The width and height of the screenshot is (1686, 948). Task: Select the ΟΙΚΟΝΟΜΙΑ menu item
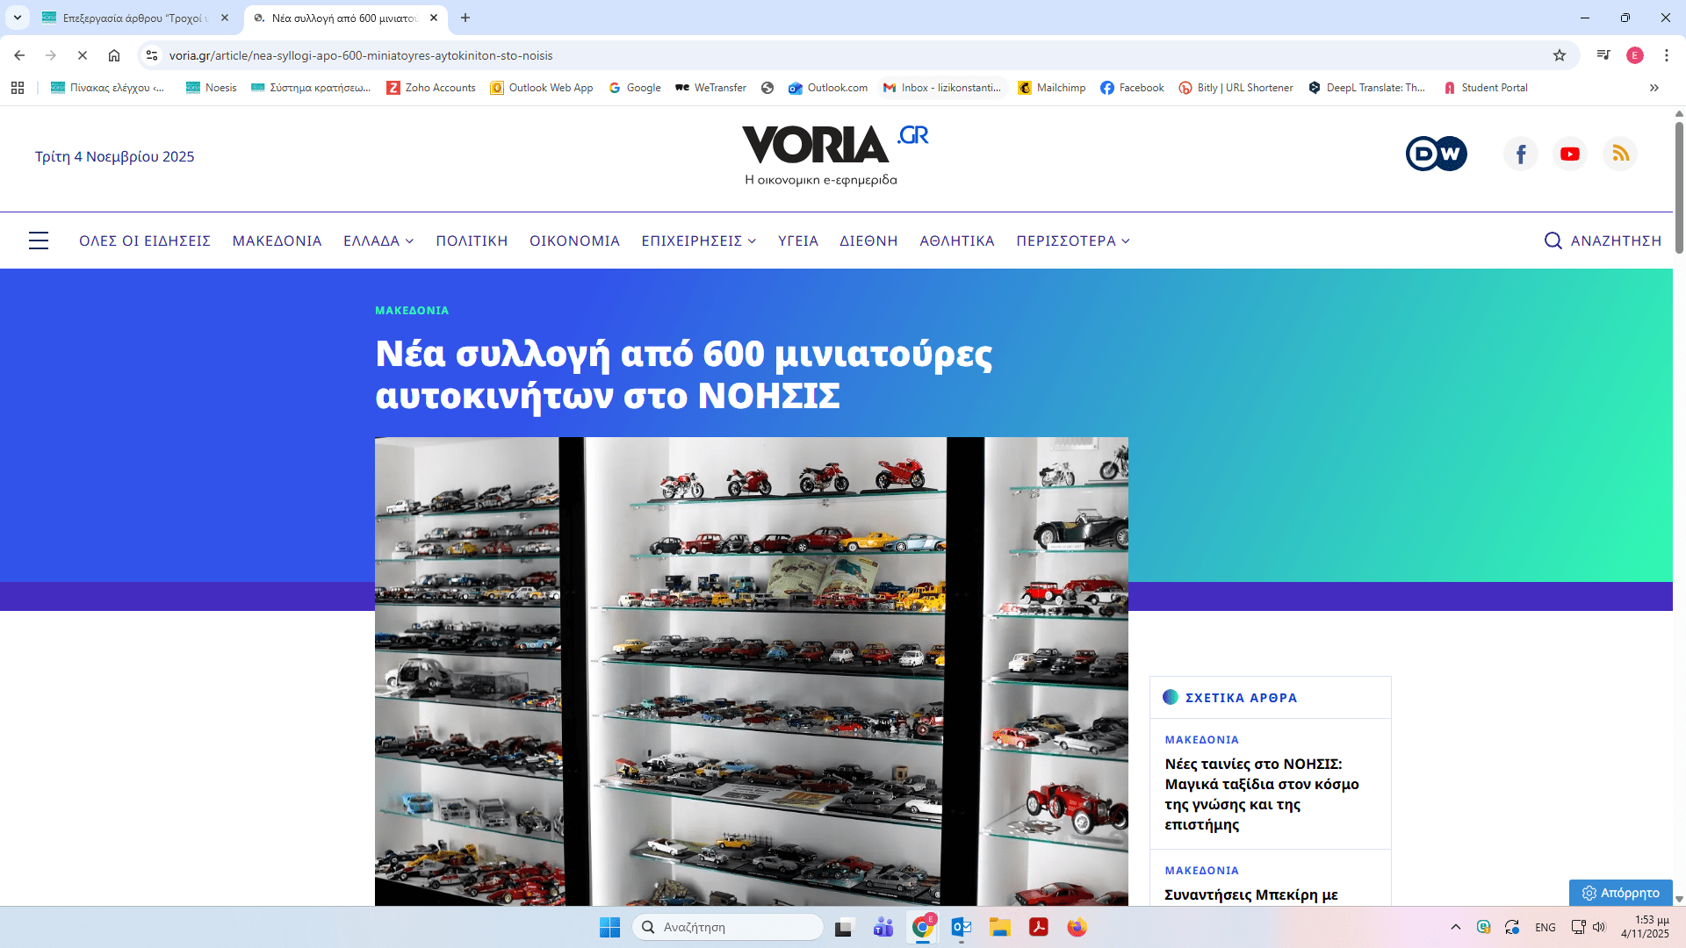click(574, 241)
